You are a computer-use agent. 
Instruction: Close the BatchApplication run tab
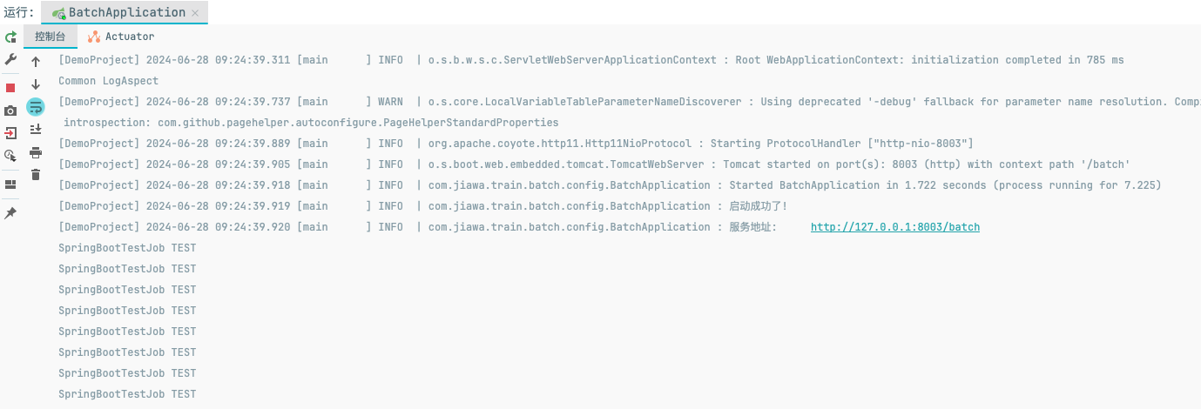tap(195, 13)
